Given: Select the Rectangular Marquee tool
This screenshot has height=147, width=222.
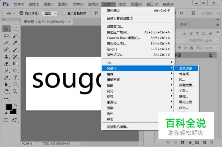Looking at the screenshot, I should click(x=15, y=29).
